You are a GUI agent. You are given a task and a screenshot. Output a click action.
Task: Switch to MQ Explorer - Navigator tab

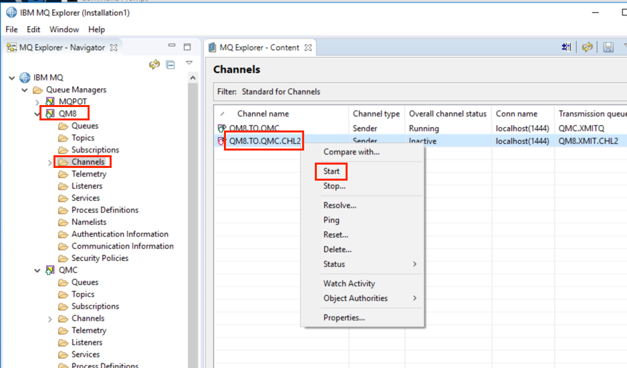tap(62, 48)
